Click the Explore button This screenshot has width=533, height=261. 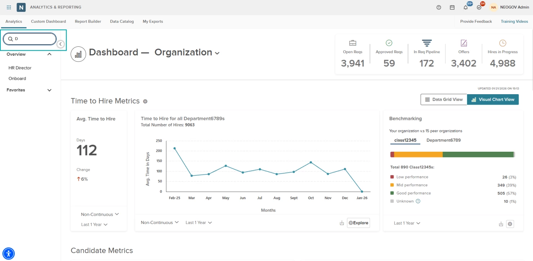click(x=358, y=223)
